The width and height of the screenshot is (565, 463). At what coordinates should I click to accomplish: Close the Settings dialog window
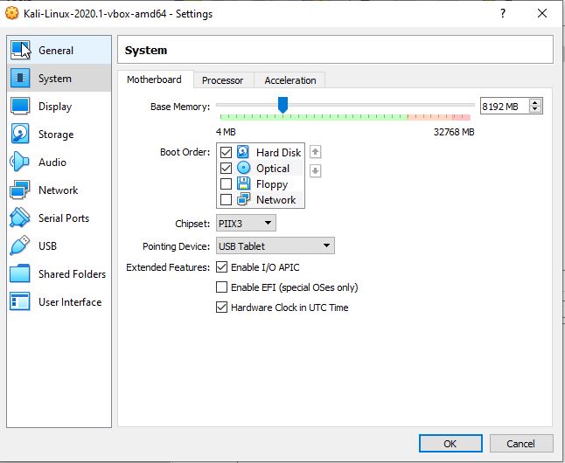(542, 13)
